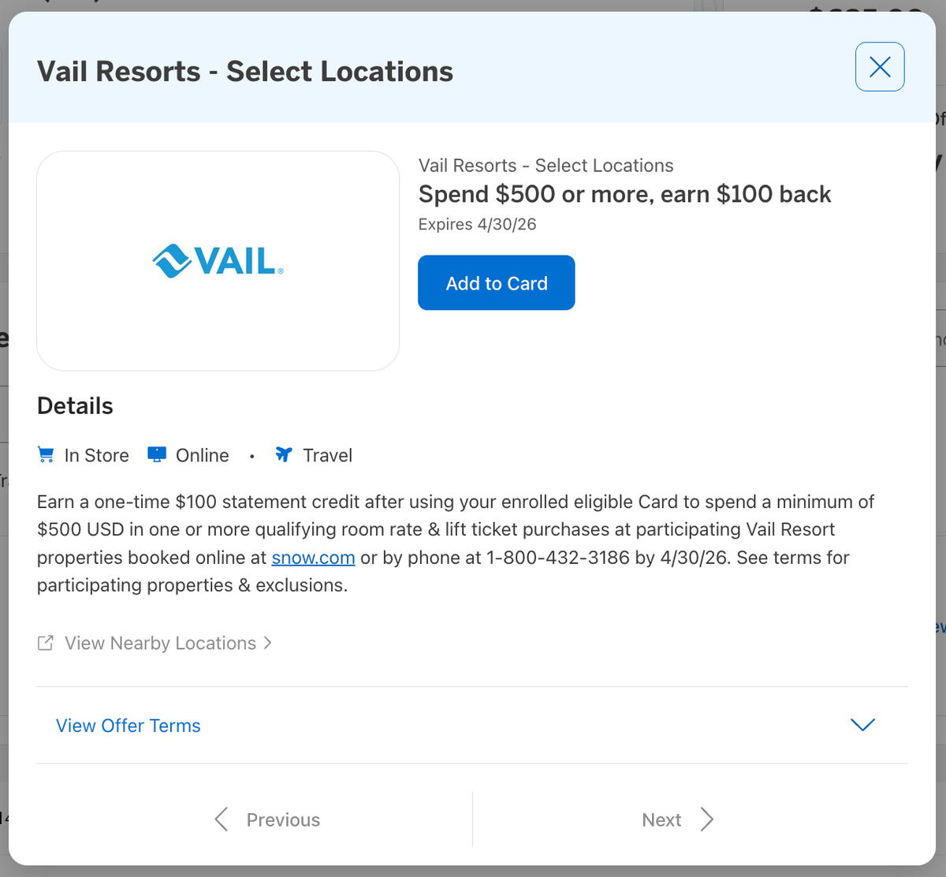Open the snow.com hyperlink
Screen dimensions: 946x877
point(313,558)
